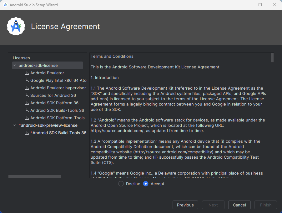This screenshot has height=213, width=282.
Task: Click download icon next to Google Play Intel x86_64
Action: (27, 81)
